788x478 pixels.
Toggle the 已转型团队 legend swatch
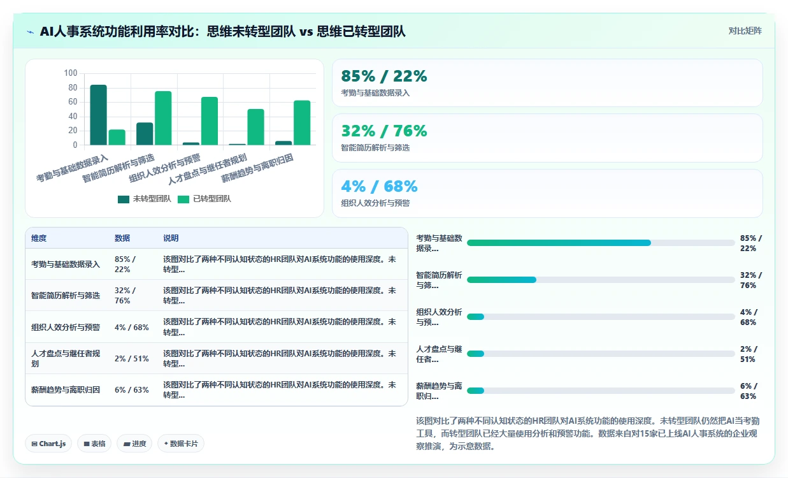[x=183, y=199]
